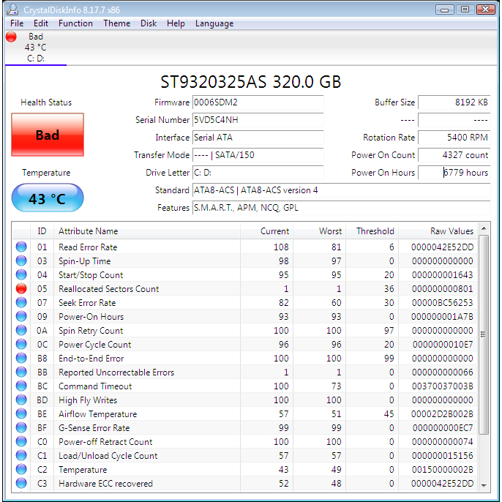Screen dimensions: 502x502
Task: Select the Airflow Temperature attribute name
Action: [97, 414]
